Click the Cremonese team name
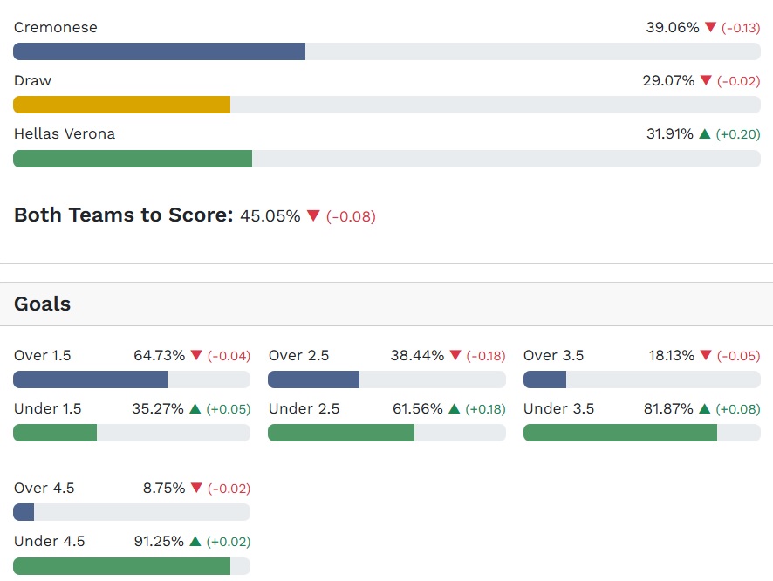The image size is (773, 581). click(56, 28)
